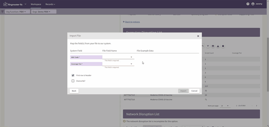This screenshot has height=127, width=269.
Task: Enable the Overwrite? checkbox
Action: point(73,81)
